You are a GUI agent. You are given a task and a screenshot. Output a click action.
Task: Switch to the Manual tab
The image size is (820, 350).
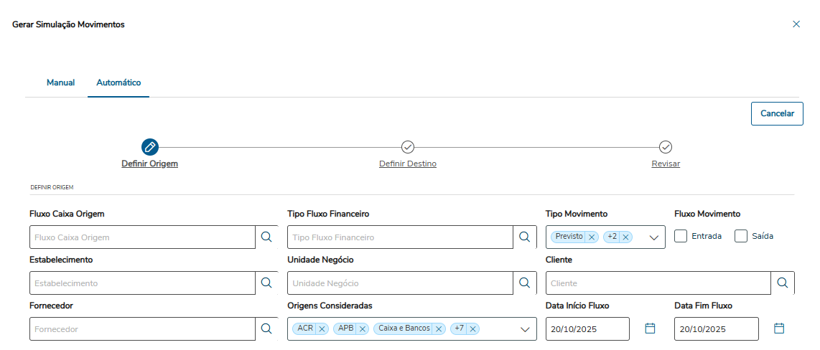pos(60,82)
